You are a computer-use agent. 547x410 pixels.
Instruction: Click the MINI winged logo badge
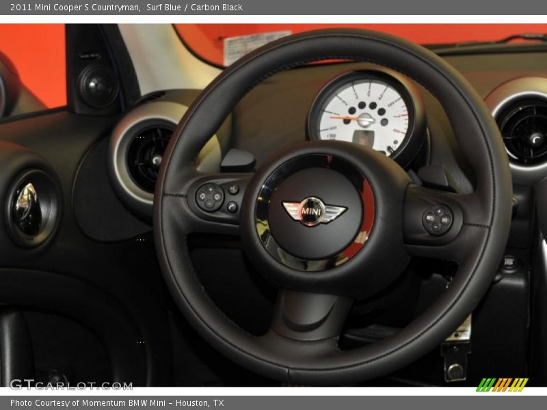tap(314, 211)
